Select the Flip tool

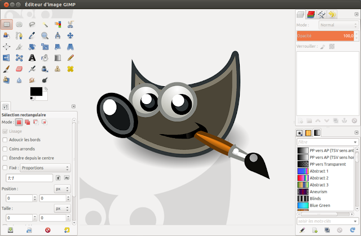(6, 57)
